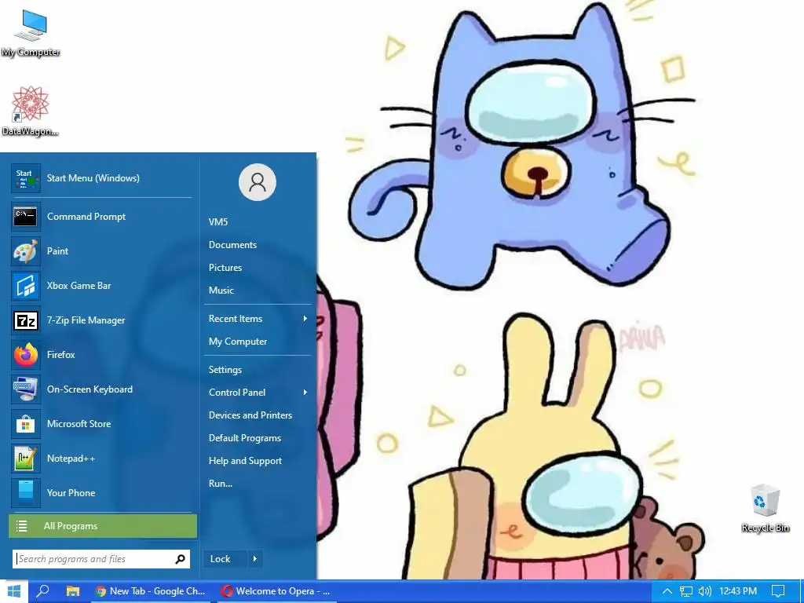Open File Explorer from taskbar

click(73, 591)
